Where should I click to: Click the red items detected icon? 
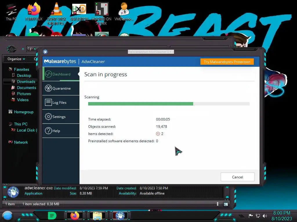coord(158,134)
